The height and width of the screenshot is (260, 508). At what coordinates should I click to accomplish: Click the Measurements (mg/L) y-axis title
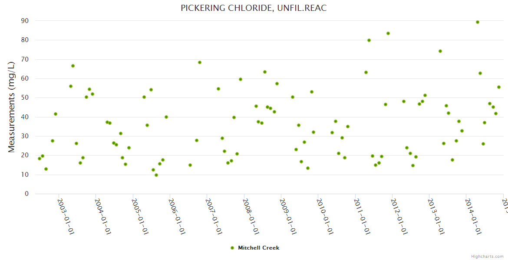pos(12,107)
